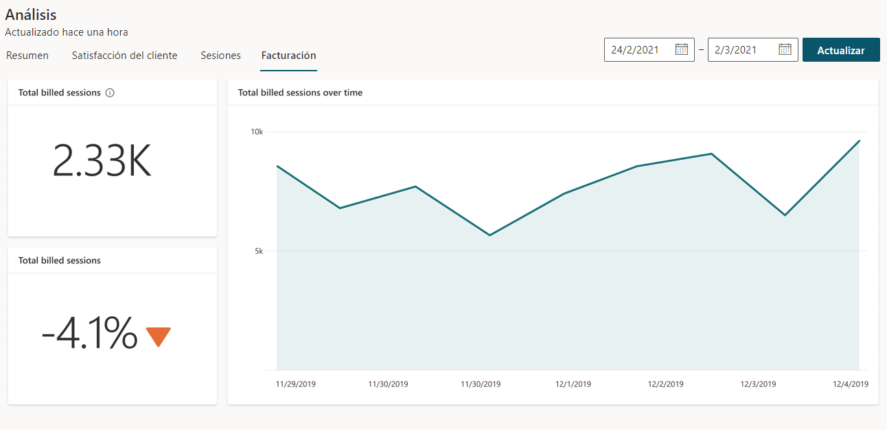Go to the Sesiones tab

click(x=220, y=56)
